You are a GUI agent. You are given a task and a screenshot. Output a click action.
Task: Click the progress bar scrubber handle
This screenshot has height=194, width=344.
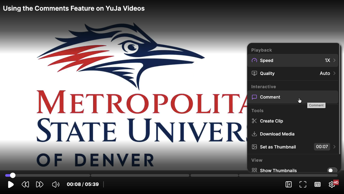13,175
